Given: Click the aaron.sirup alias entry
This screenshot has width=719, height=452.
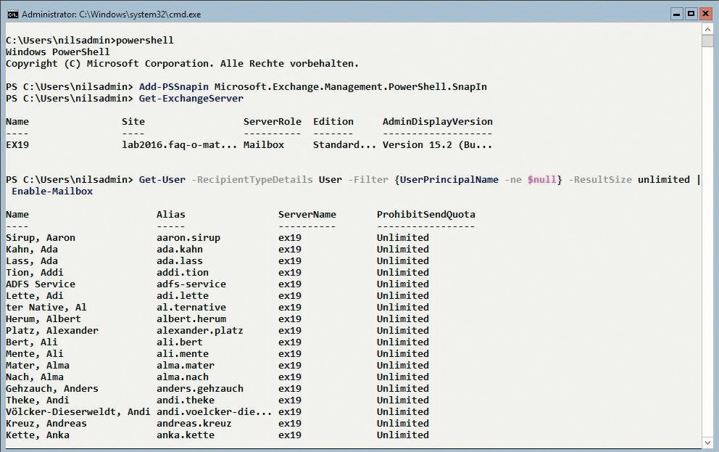Looking at the screenshot, I should point(188,238).
